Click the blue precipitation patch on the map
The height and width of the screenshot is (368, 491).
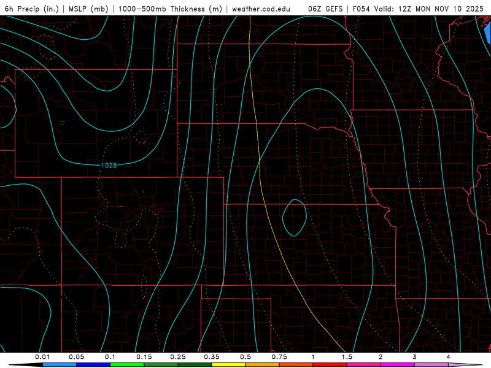488,33
